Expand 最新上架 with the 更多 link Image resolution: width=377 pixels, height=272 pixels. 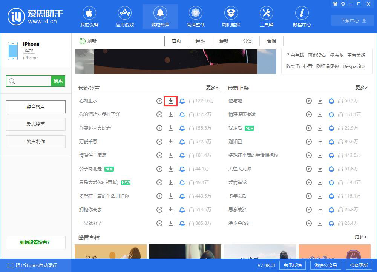coord(361,87)
